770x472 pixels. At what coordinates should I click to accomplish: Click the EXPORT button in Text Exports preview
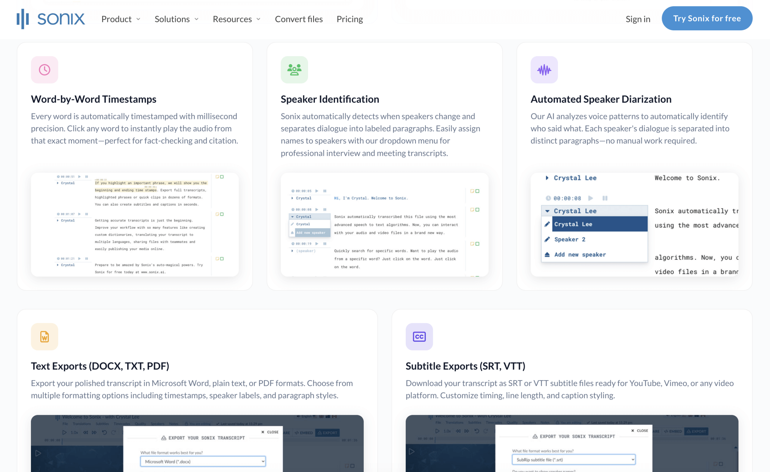click(328, 433)
